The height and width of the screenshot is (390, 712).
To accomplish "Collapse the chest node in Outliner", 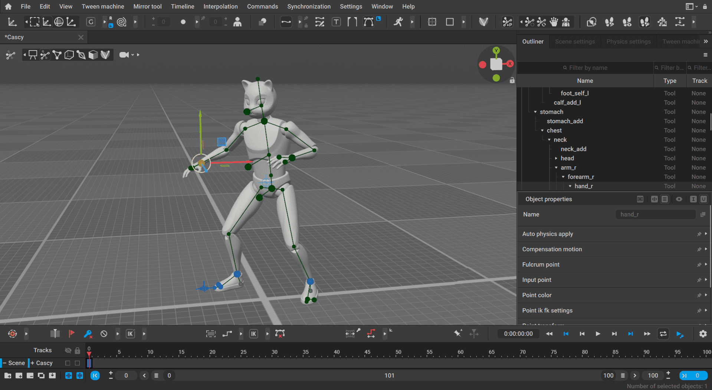I will coord(542,130).
